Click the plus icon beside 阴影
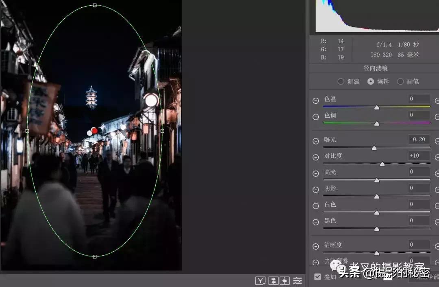 pyautogui.click(x=437, y=189)
